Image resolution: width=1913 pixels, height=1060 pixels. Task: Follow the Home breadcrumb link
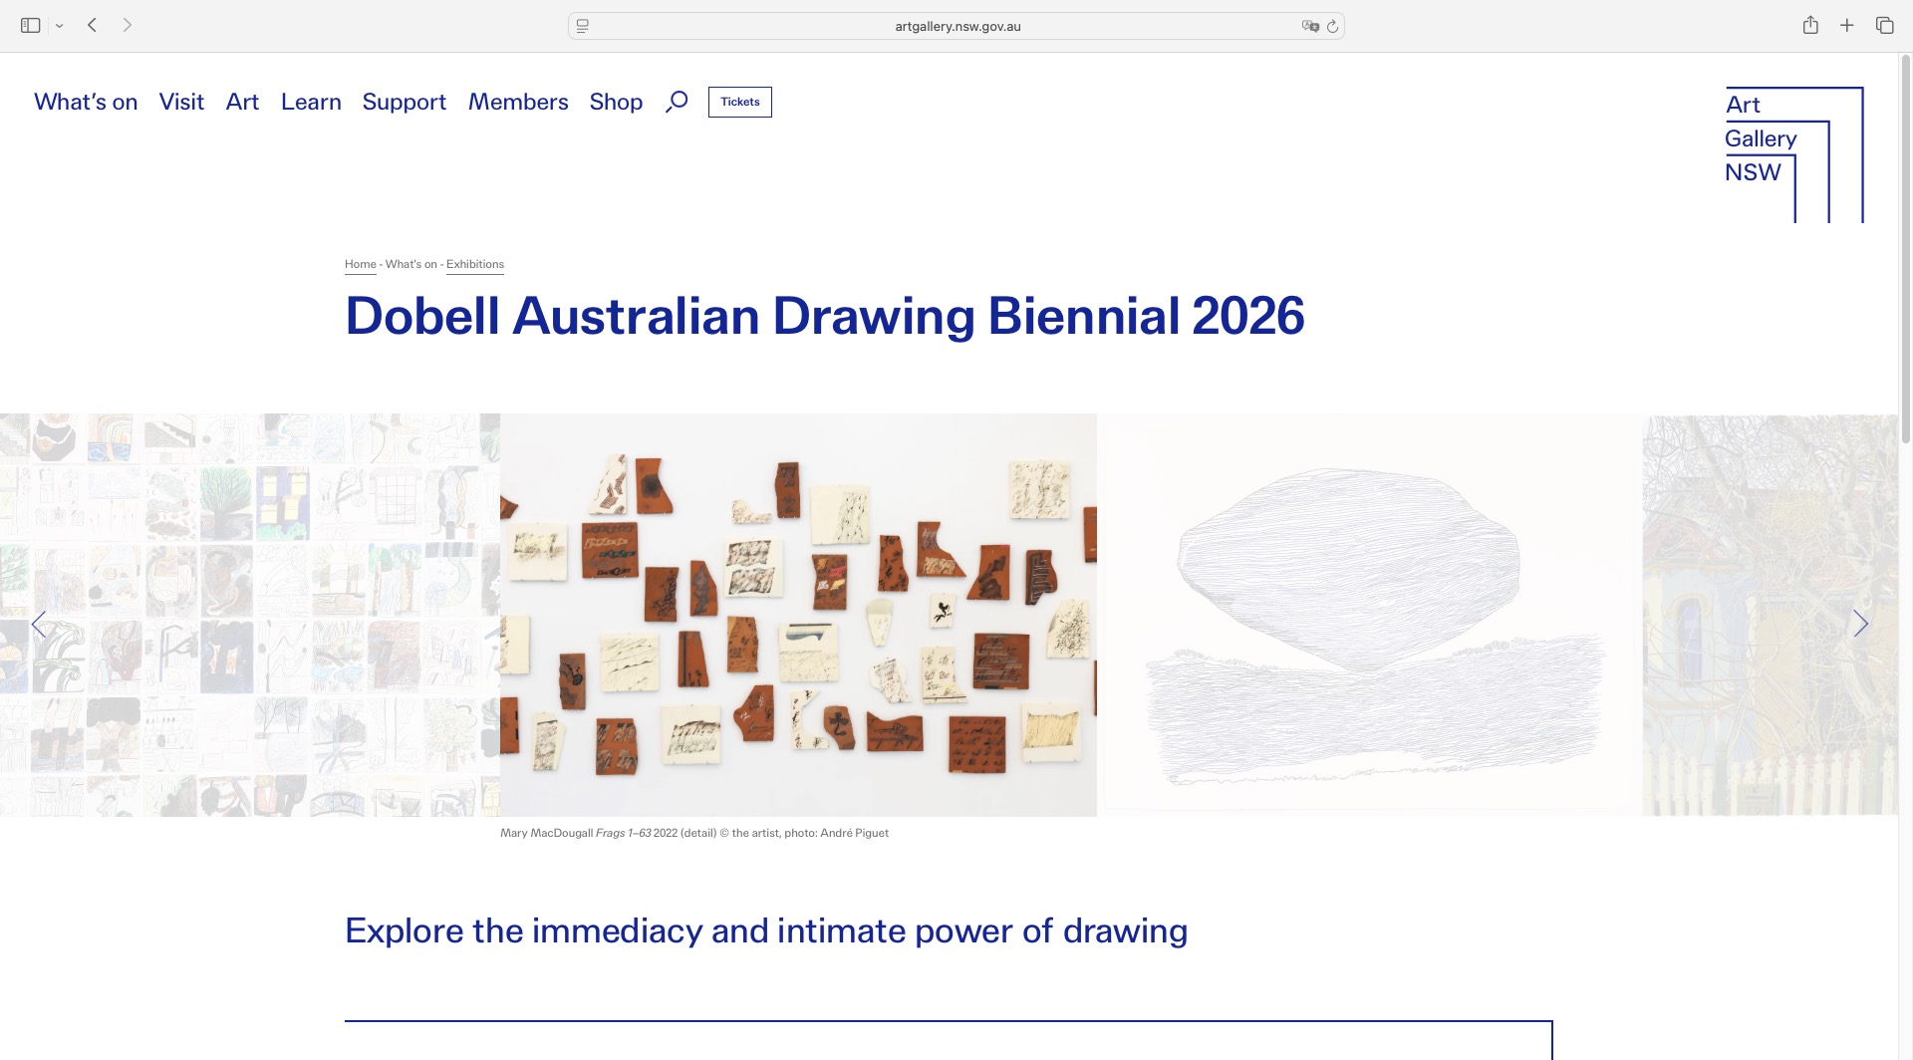pyautogui.click(x=361, y=264)
